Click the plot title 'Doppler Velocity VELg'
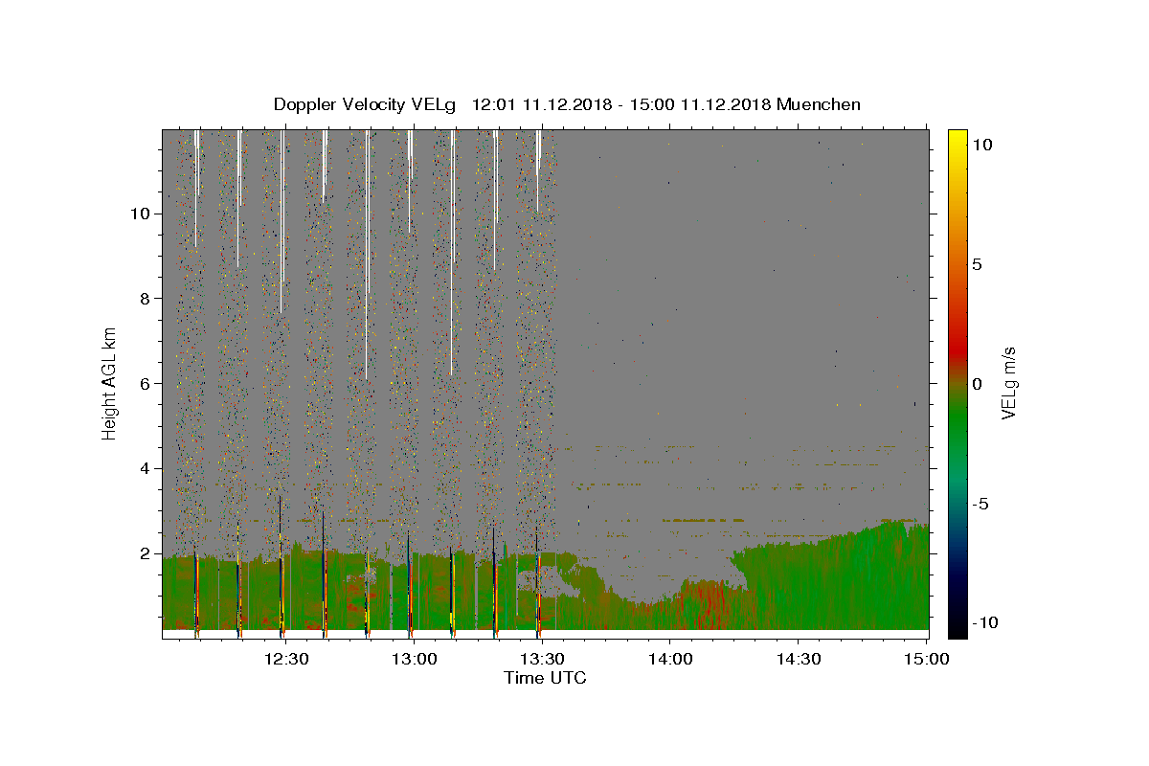Image resolution: width=1149 pixels, height=766 pixels. (365, 104)
